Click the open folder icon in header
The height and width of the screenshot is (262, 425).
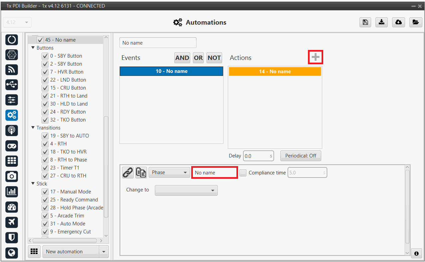(x=415, y=22)
